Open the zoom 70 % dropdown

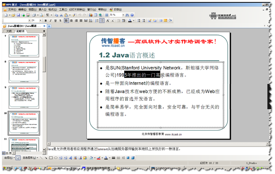click(123, 15)
